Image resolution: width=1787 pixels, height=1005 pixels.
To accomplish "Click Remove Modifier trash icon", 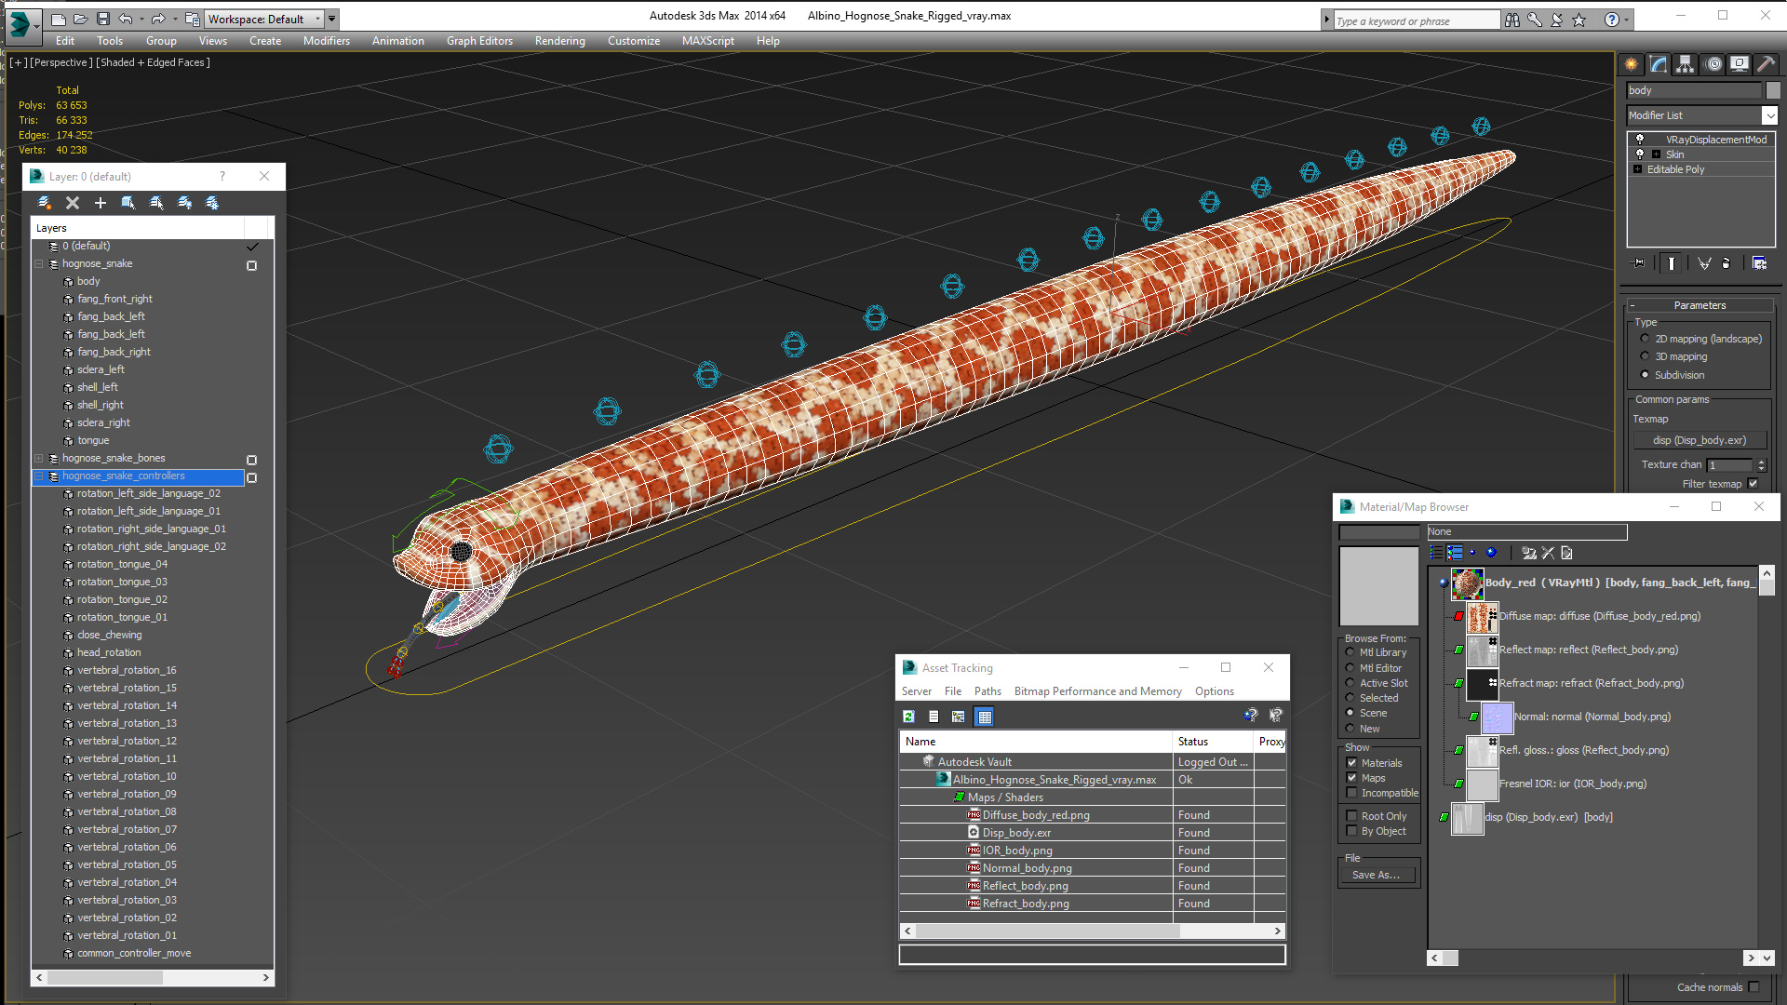I will coord(1727,263).
